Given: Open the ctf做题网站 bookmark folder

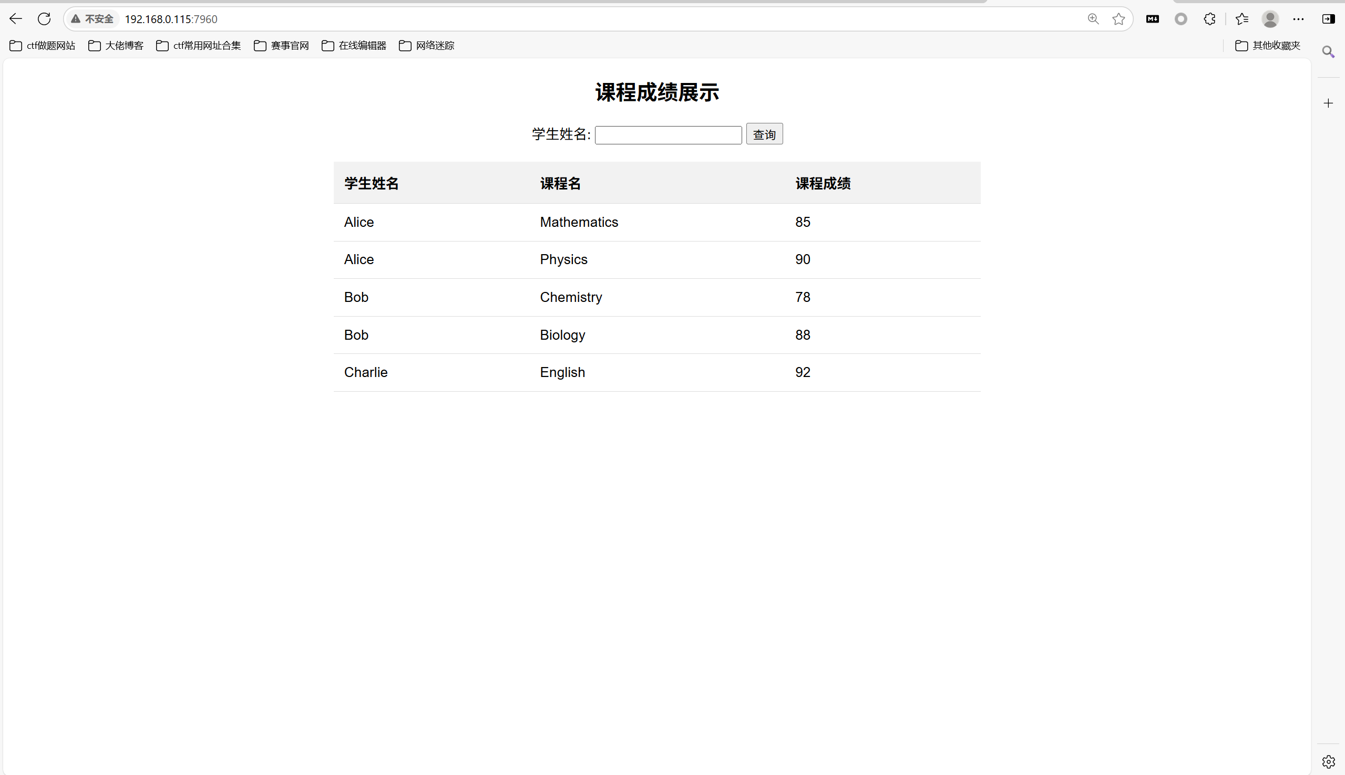Looking at the screenshot, I should 43,46.
